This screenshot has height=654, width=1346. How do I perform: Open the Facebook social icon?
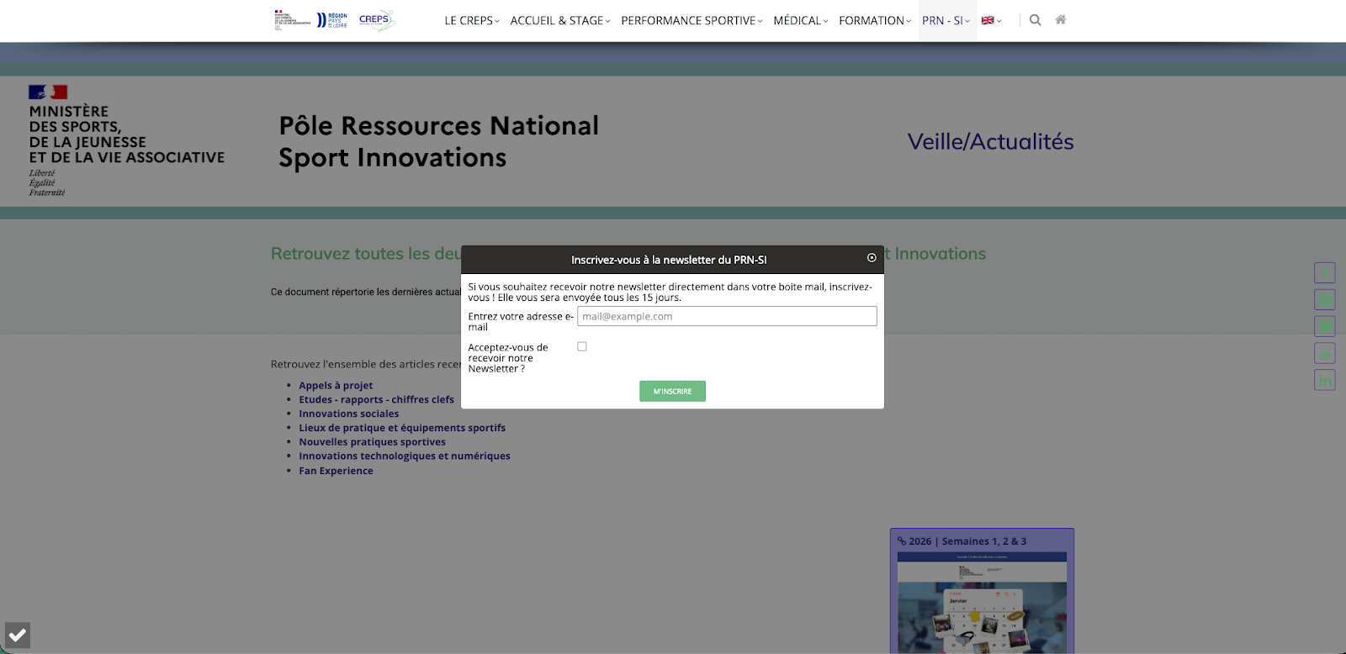pyautogui.click(x=1325, y=273)
